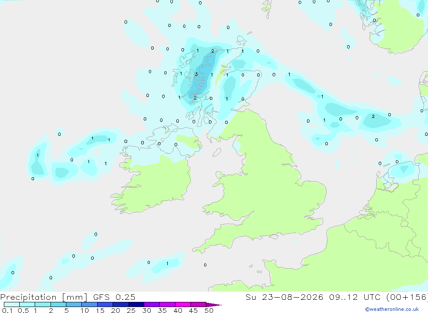This screenshot has height=313, width=428.
Task: Click the 0.5–1 mm legend color box
Action: 27,304
